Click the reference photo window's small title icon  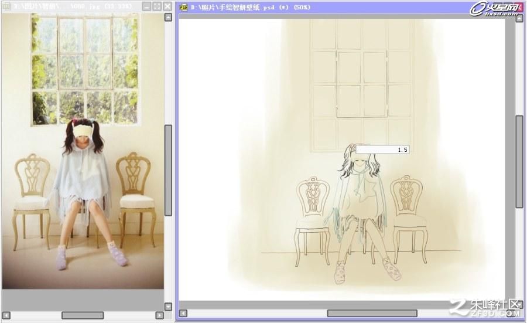(x=7, y=6)
